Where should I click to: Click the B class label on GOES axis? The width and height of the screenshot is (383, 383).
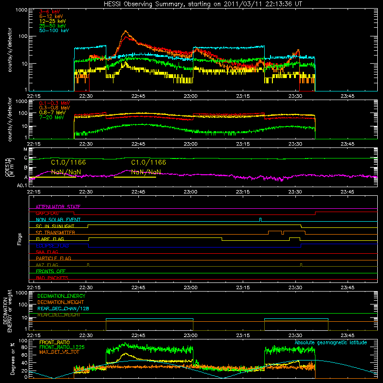coord(26,168)
